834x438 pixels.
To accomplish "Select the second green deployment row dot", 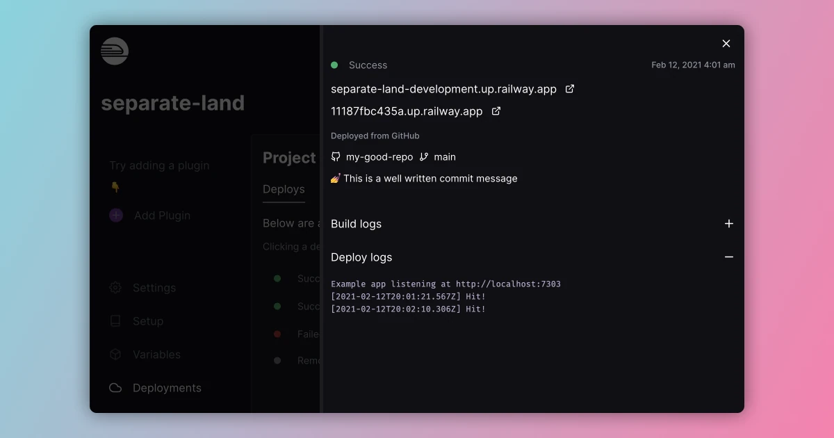I will pos(277,306).
